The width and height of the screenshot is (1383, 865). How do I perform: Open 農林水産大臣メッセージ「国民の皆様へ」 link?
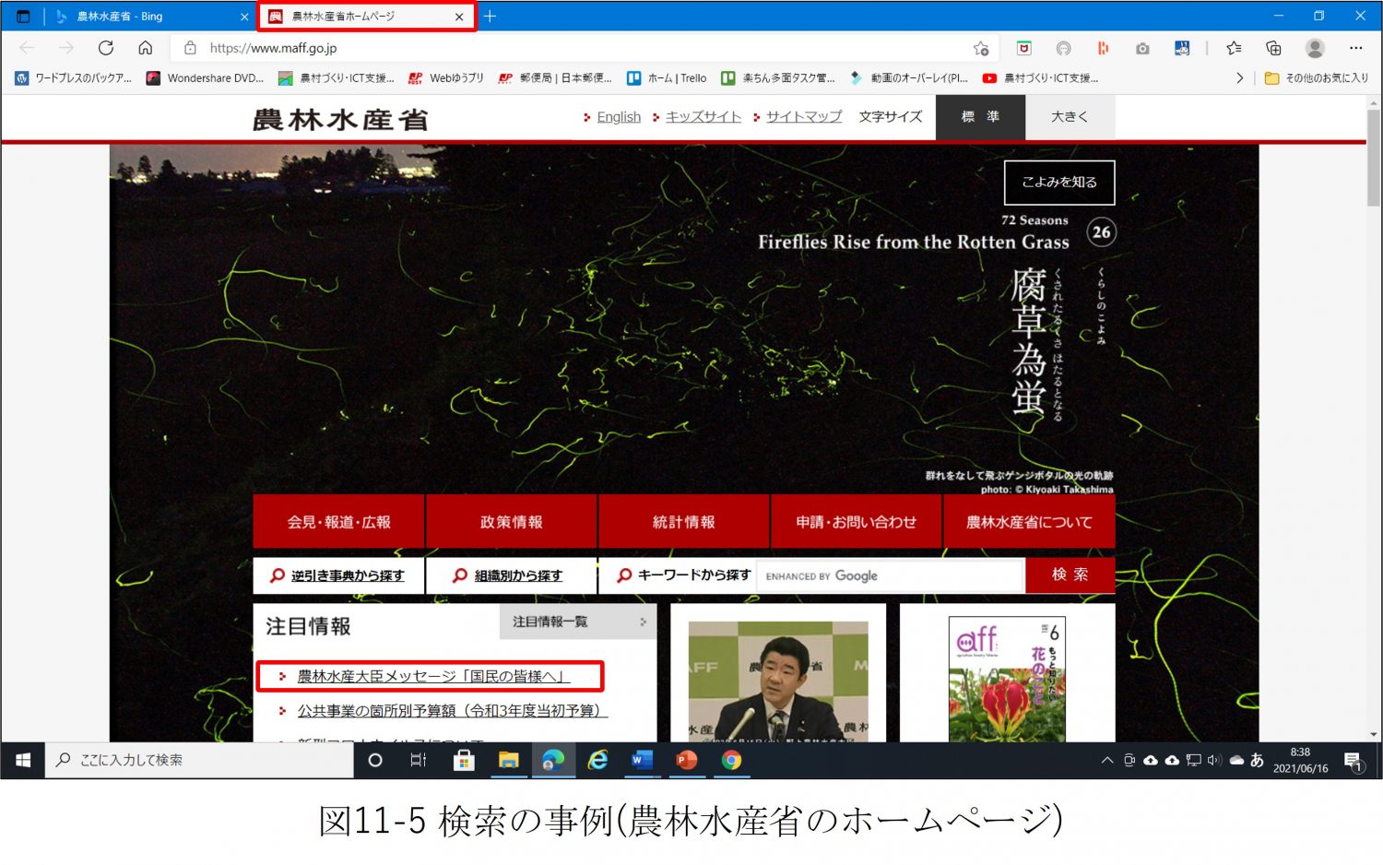[x=433, y=676]
